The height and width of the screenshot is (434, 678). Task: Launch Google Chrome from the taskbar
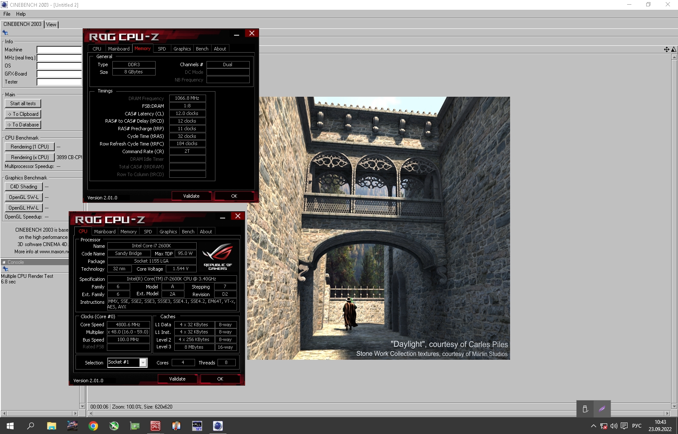(x=93, y=426)
